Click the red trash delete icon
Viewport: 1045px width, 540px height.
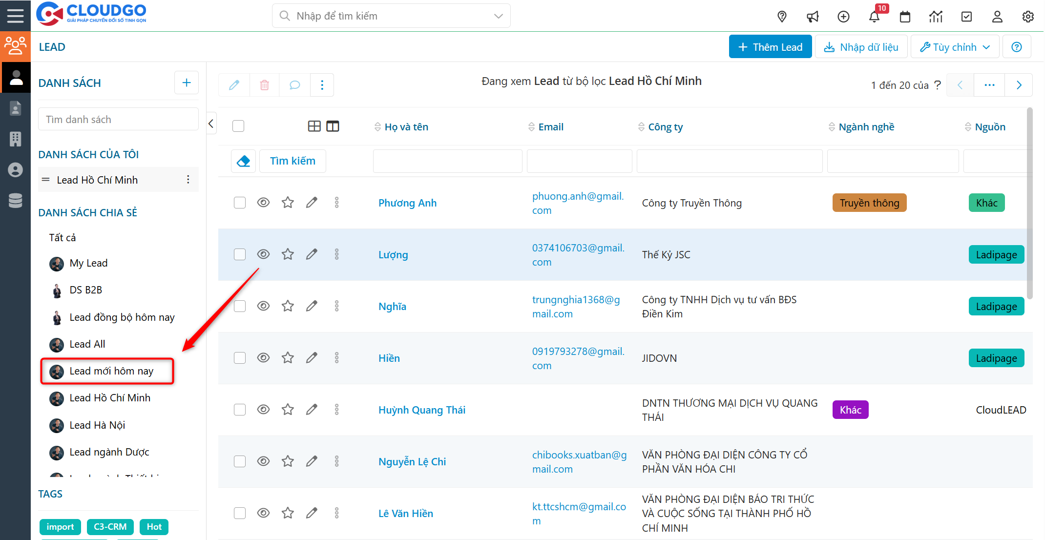pos(264,85)
